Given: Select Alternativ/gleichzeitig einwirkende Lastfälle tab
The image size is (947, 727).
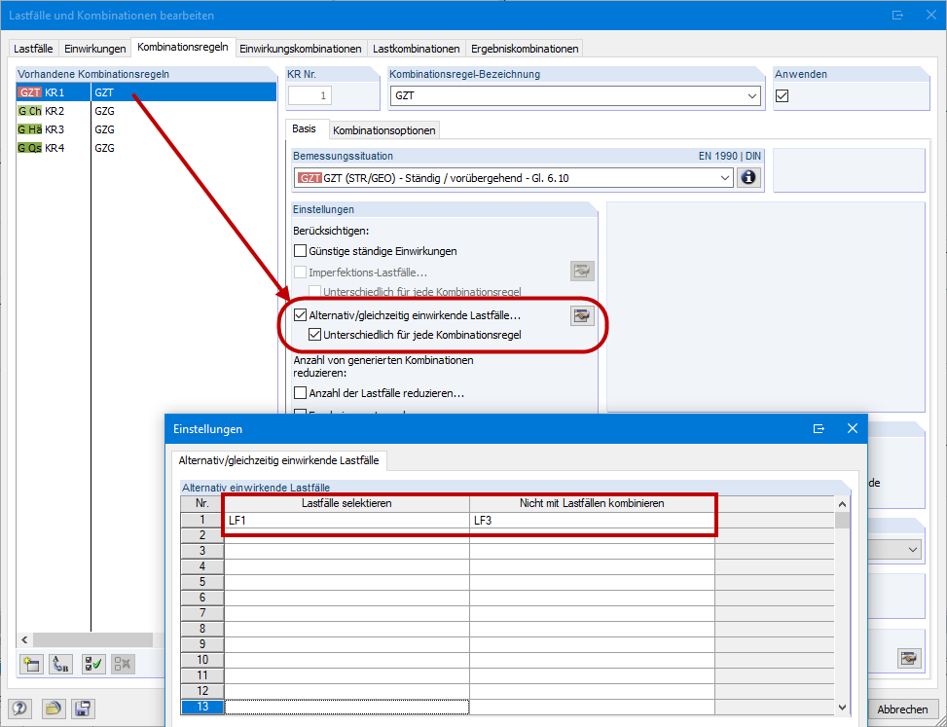Looking at the screenshot, I should pyautogui.click(x=279, y=460).
